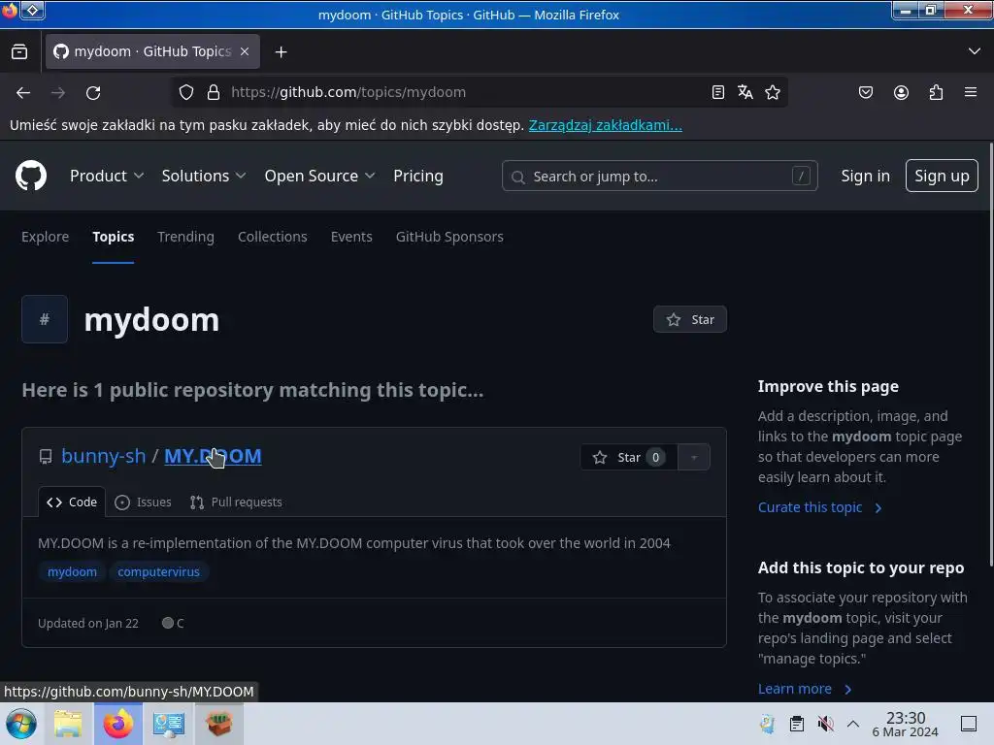Go back using the browser back arrow
The image size is (994, 745).
pos(23,92)
